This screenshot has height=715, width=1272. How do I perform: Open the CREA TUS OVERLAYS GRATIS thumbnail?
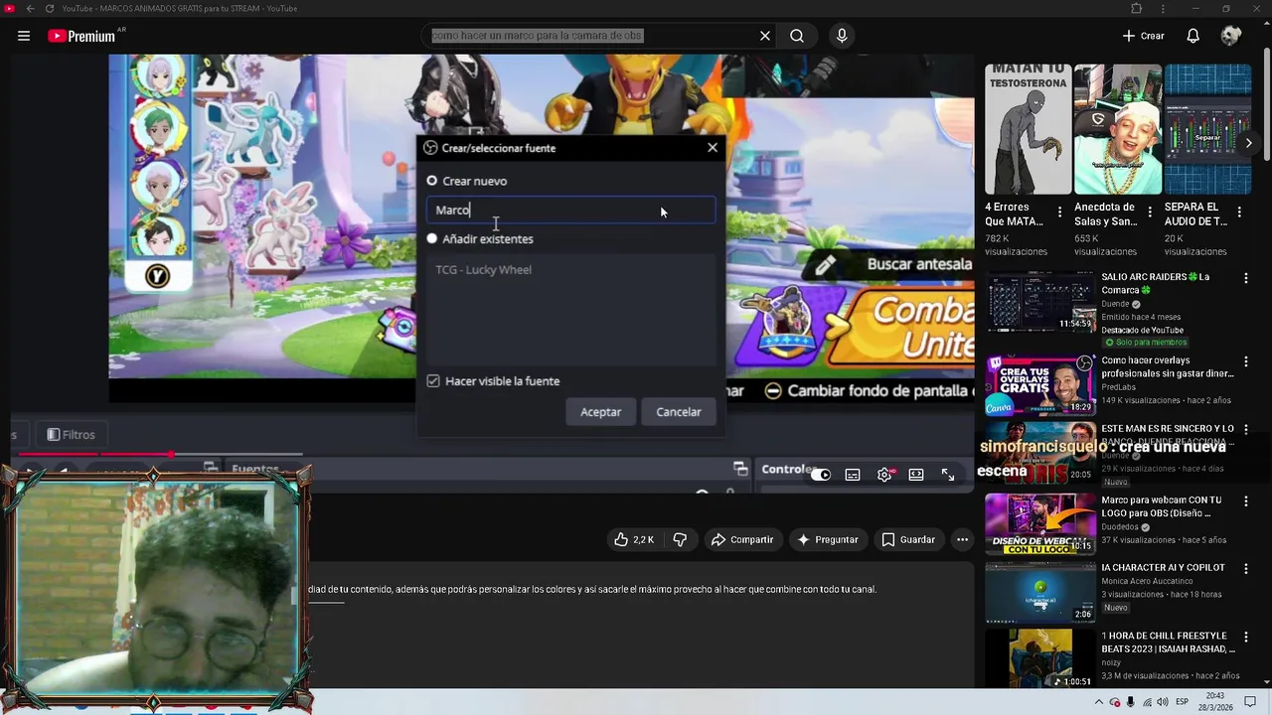click(x=1040, y=384)
